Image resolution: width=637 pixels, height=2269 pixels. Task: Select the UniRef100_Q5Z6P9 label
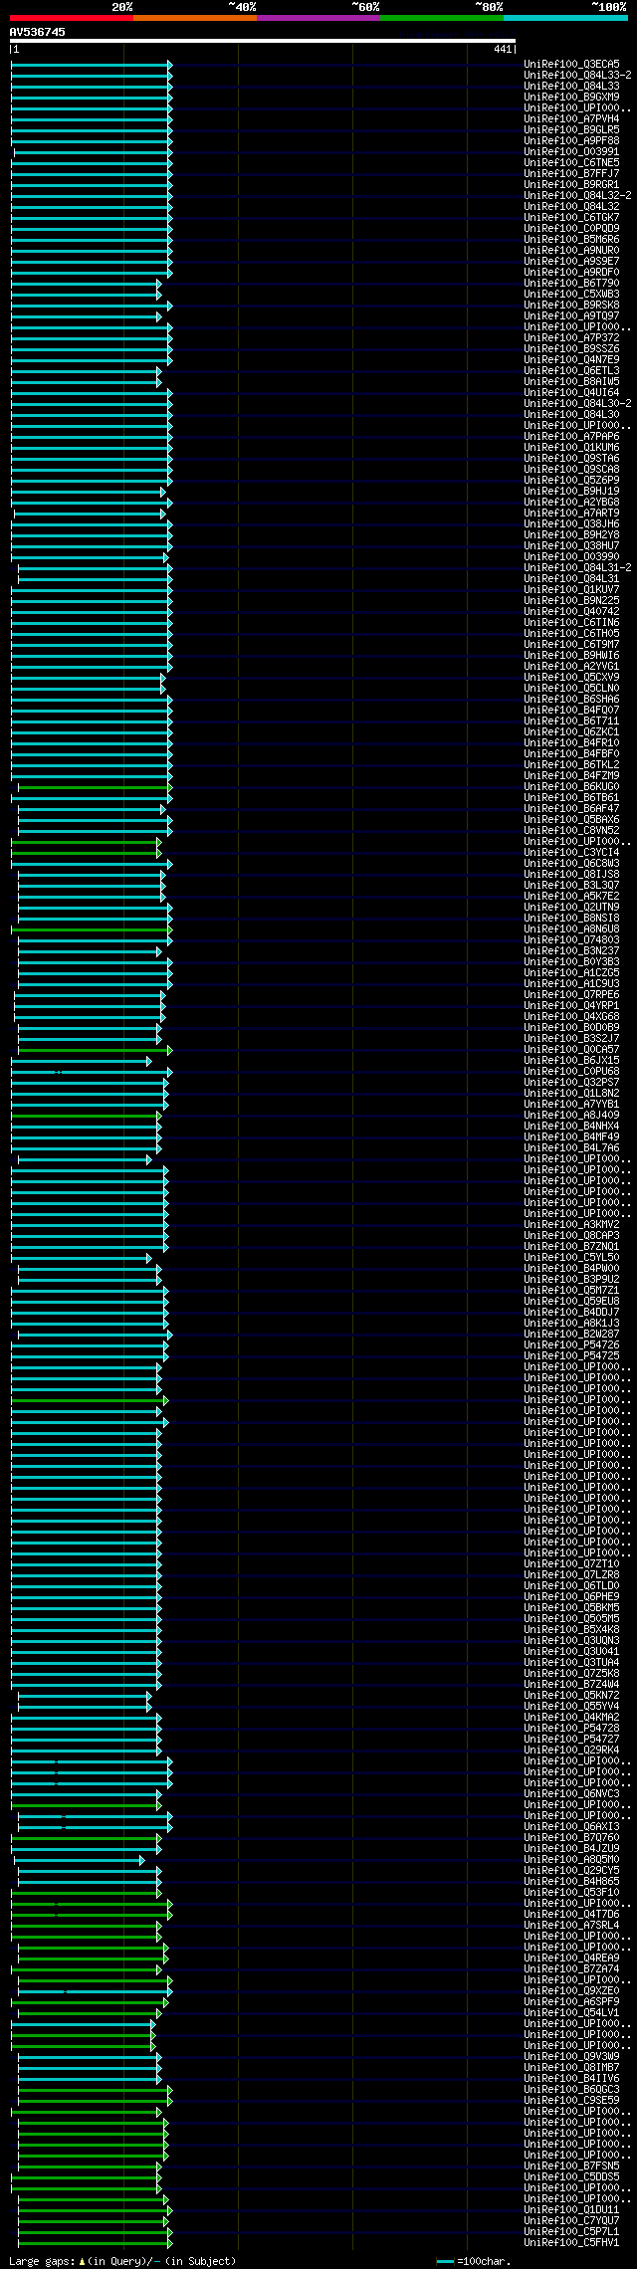pyautogui.click(x=571, y=480)
